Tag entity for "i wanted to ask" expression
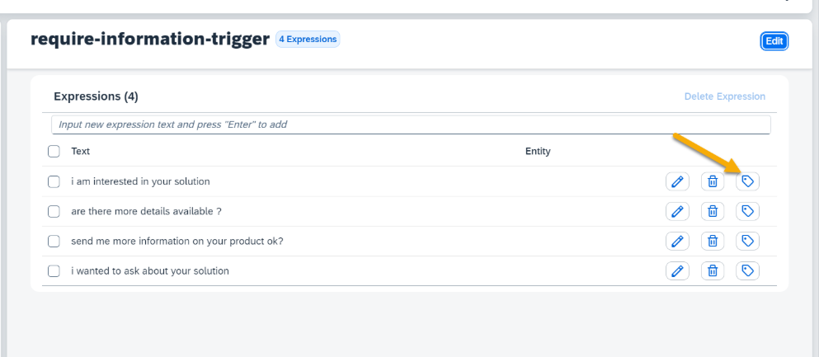This screenshot has height=357, width=819. tap(747, 271)
